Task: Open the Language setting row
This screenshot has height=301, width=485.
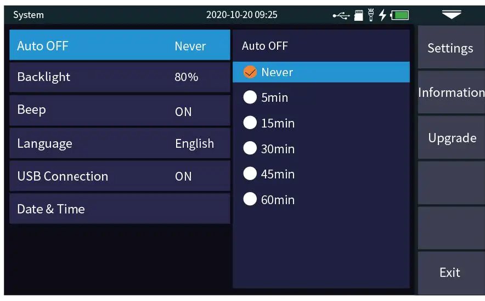Action: 120,143
